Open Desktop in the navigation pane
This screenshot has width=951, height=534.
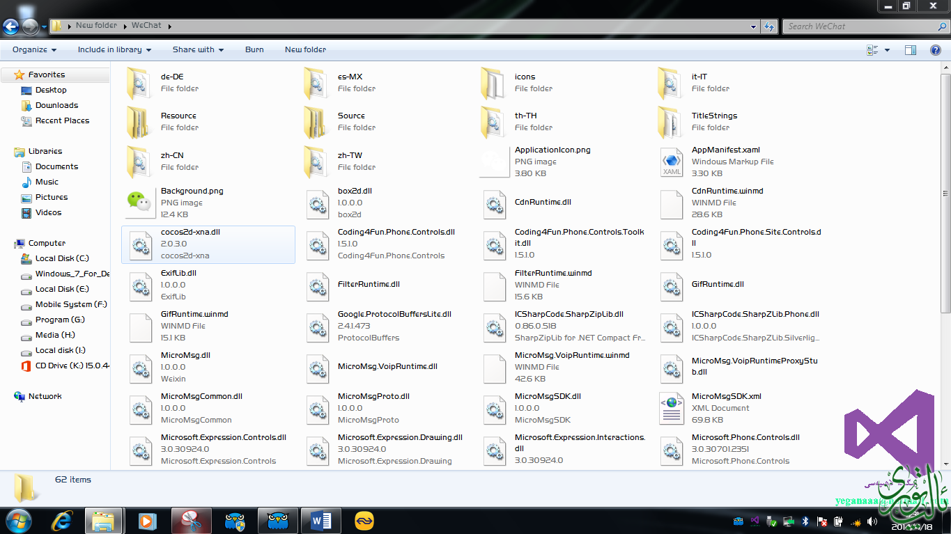(x=51, y=90)
